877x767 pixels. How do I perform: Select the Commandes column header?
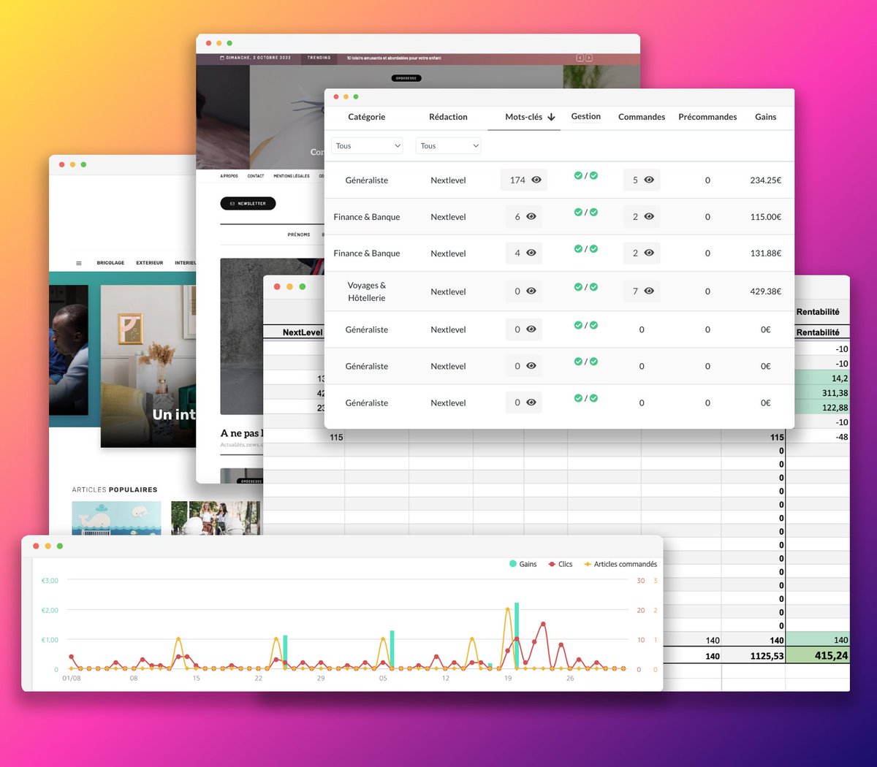pos(642,117)
